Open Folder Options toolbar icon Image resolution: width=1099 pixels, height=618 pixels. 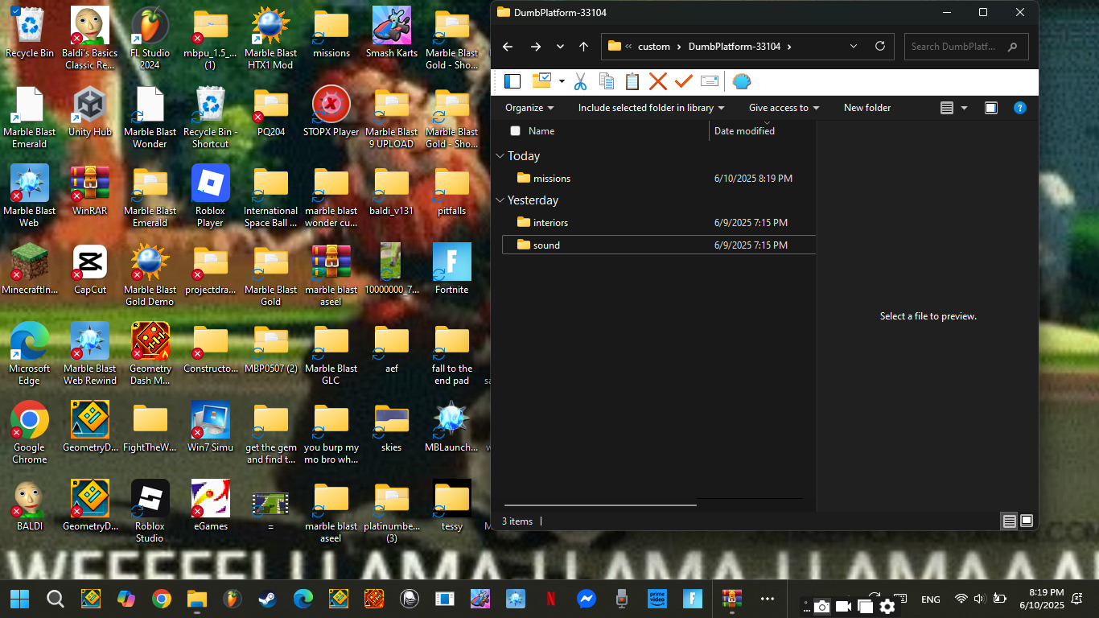pos(541,81)
